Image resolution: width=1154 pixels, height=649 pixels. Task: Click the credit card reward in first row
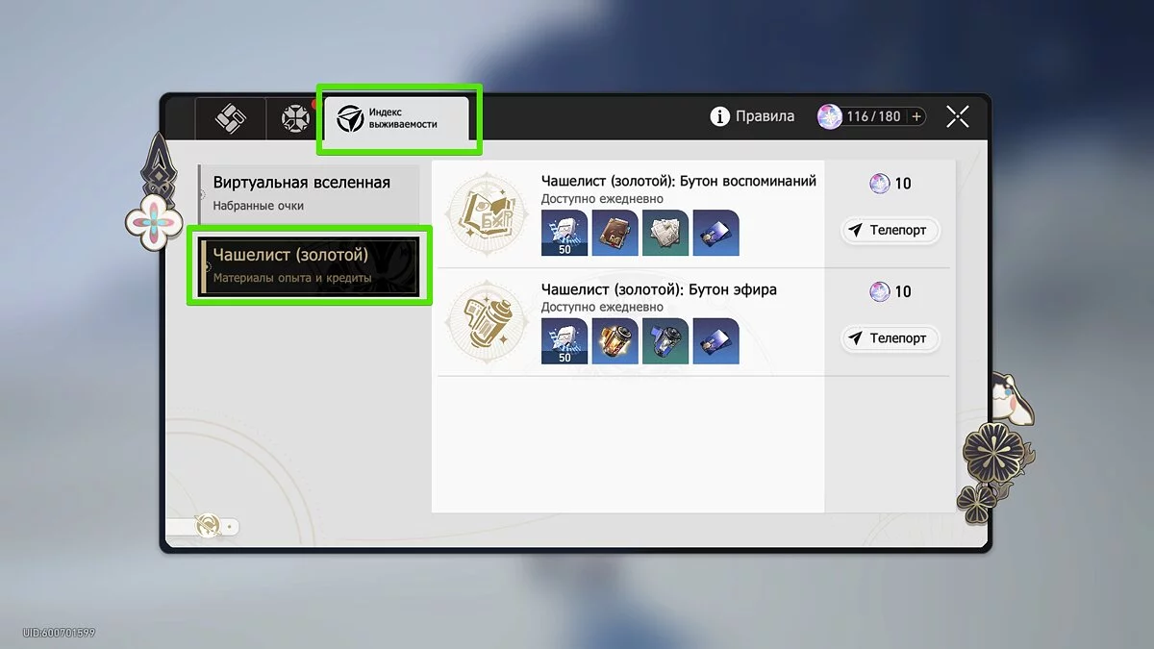pyautogui.click(x=715, y=234)
